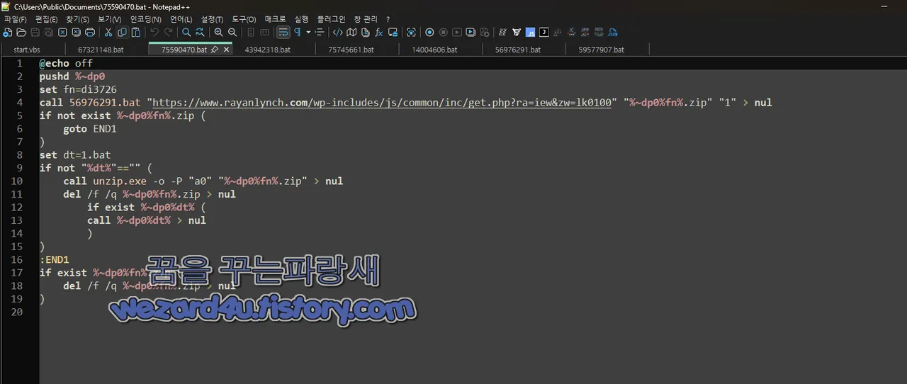Toggle the indent guide toolbar icon
This screenshot has height=384, width=907.
pos(320,33)
